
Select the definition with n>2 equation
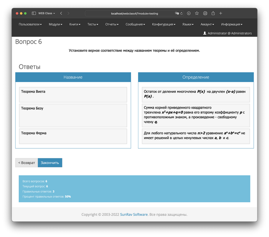point(196,136)
